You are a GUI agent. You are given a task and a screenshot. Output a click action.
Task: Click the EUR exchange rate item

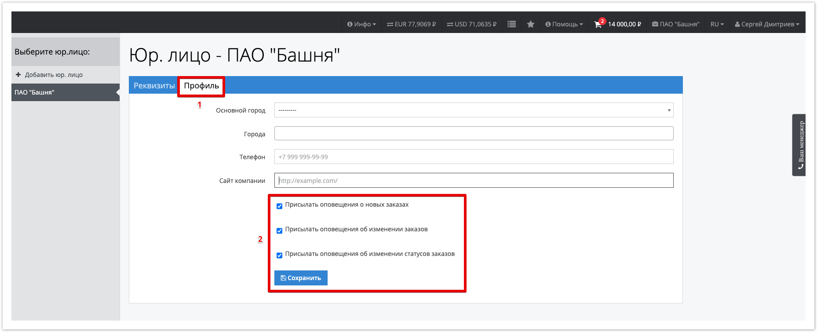411,24
